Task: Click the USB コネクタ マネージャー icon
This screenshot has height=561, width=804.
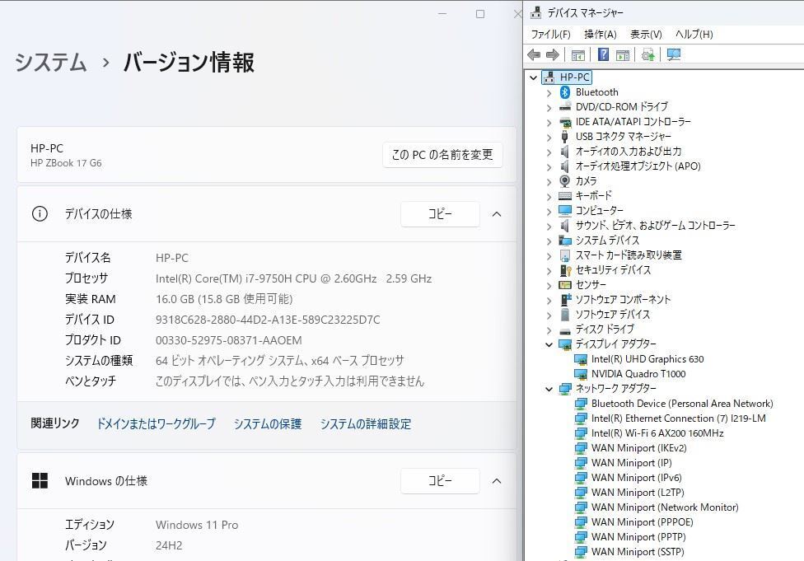Action: click(x=565, y=137)
